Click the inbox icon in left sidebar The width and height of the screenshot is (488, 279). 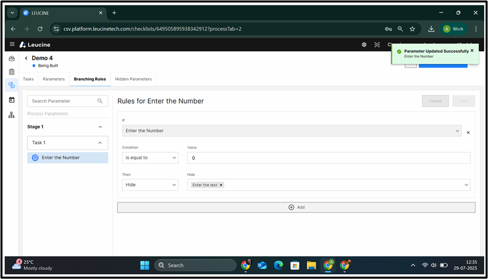[12, 59]
